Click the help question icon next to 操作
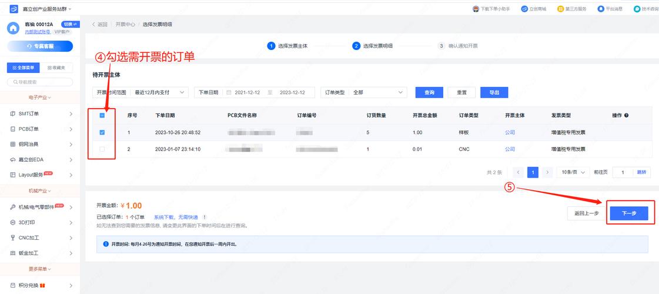This screenshot has height=294, width=659. point(626,115)
